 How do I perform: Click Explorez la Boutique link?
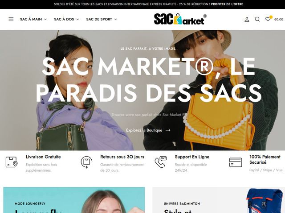click(148, 130)
